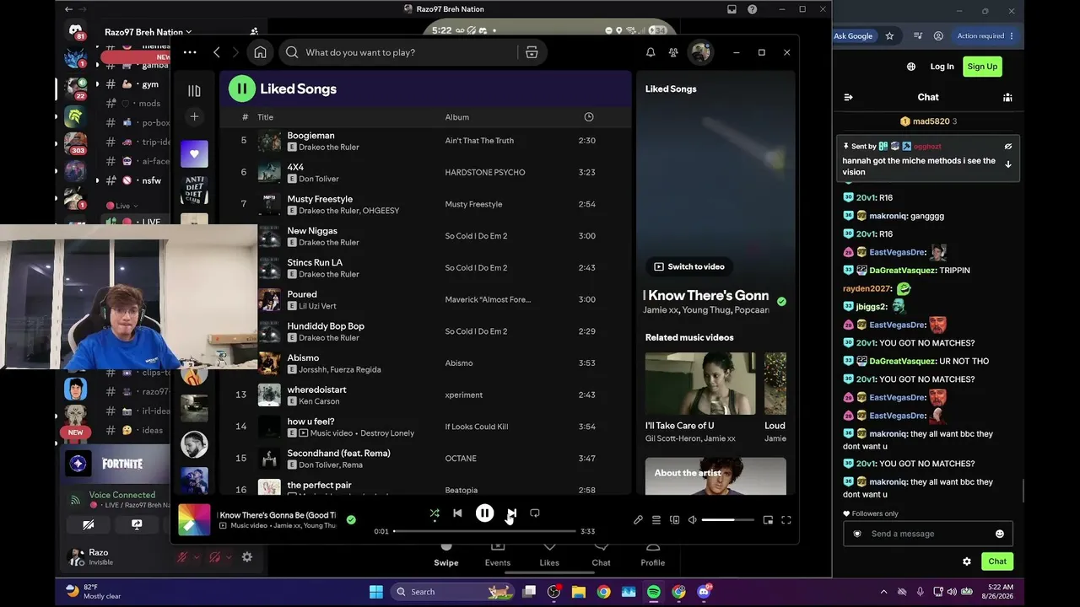Seek in the Spotify song progress bar
The height and width of the screenshot is (607, 1080).
tap(484, 531)
